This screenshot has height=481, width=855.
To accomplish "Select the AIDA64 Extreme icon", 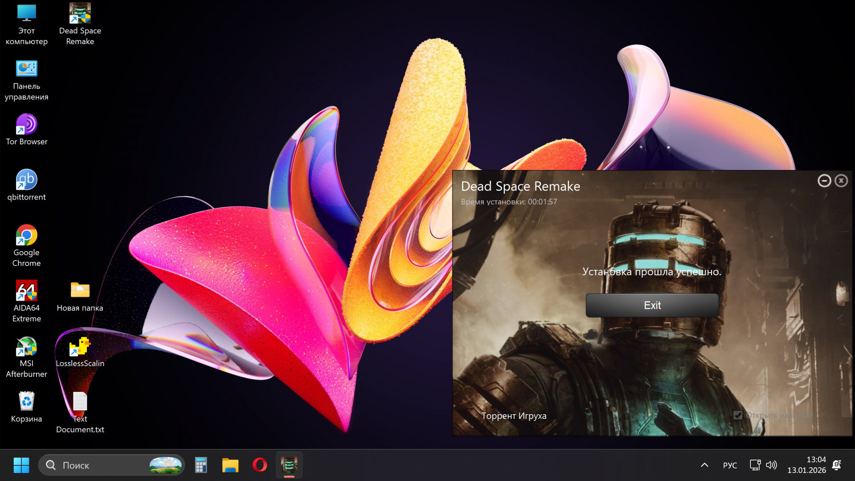I will tap(26, 291).
